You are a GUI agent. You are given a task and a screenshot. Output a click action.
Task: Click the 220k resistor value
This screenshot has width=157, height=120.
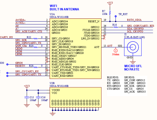105,14
